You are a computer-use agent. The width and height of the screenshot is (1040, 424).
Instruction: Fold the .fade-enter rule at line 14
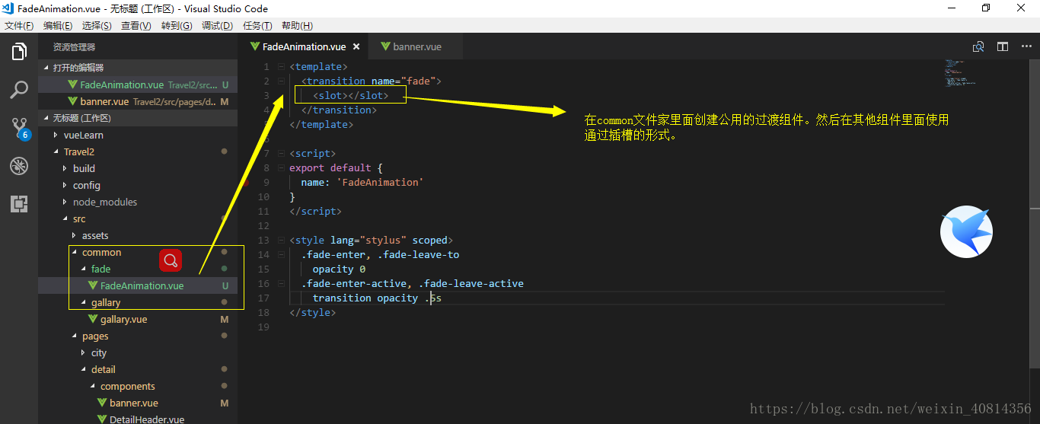[x=281, y=255]
